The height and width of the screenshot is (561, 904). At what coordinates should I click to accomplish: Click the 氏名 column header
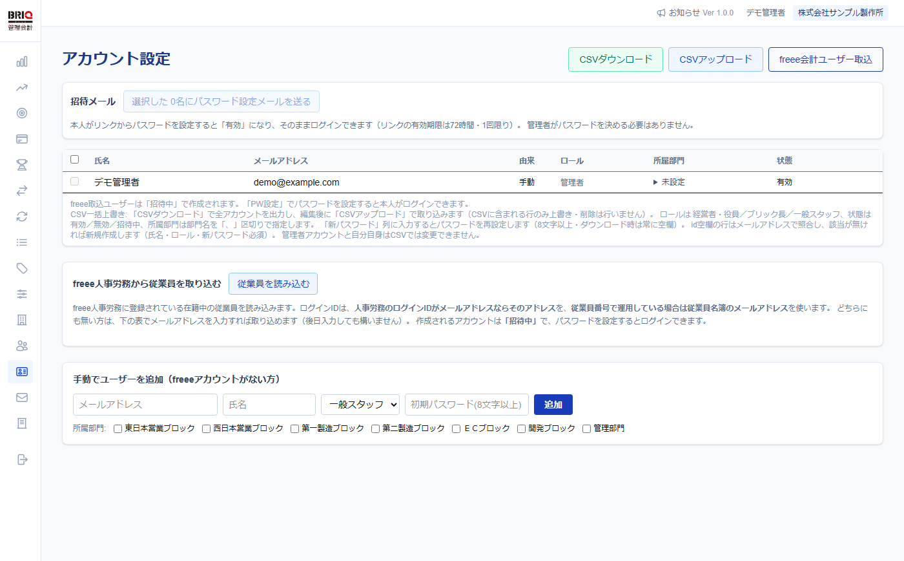coord(102,161)
